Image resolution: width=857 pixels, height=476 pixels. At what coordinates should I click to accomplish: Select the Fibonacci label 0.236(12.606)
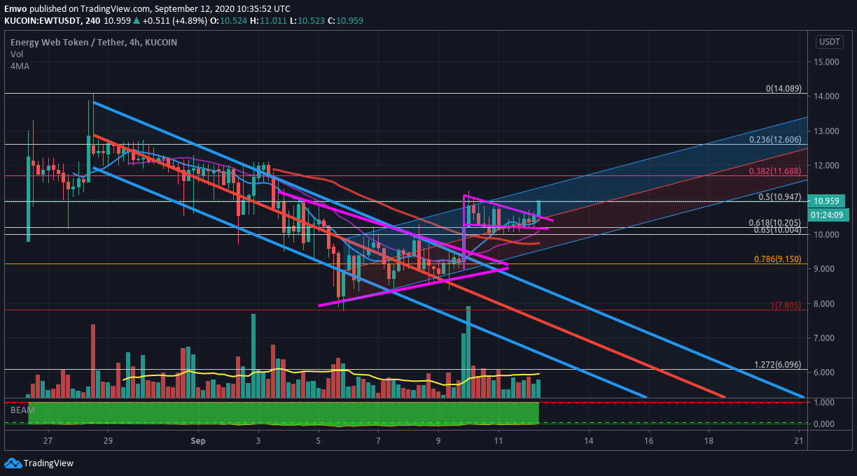(775, 140)
